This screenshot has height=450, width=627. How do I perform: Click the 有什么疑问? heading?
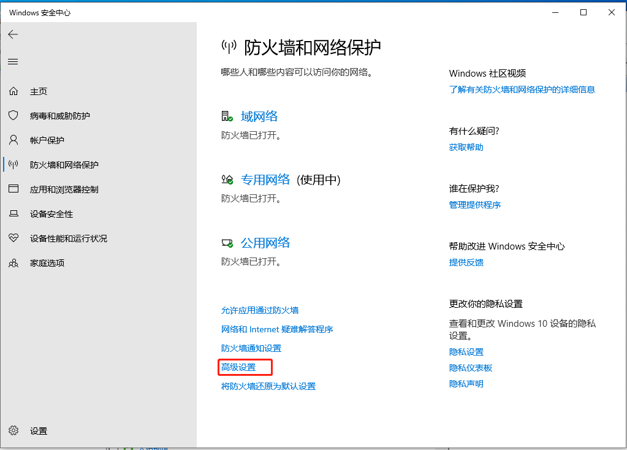coord(474,131)
